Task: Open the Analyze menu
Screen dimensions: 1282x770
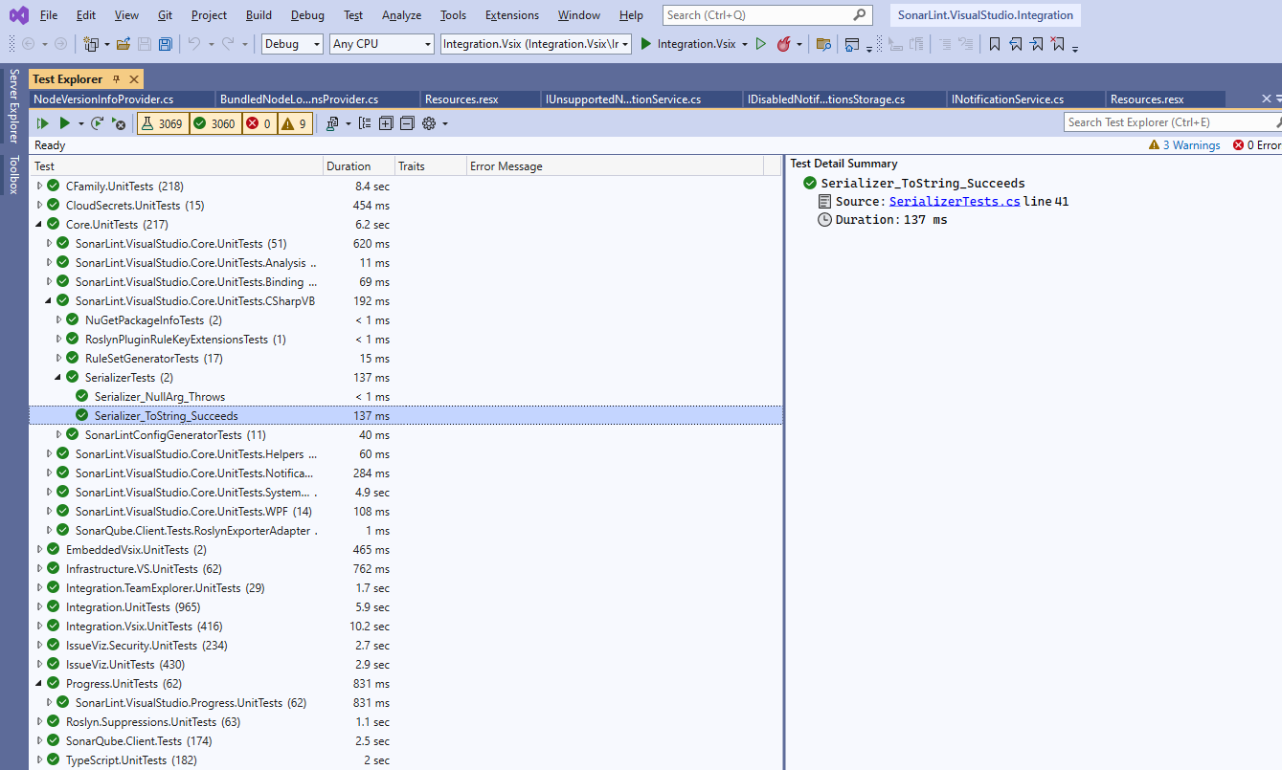Action: pyautogui.click(x=401, y=14)
